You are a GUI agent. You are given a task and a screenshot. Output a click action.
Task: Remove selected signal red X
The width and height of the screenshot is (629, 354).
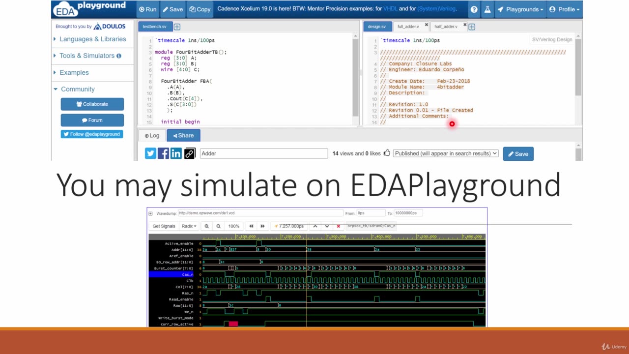tap(338, 226)
